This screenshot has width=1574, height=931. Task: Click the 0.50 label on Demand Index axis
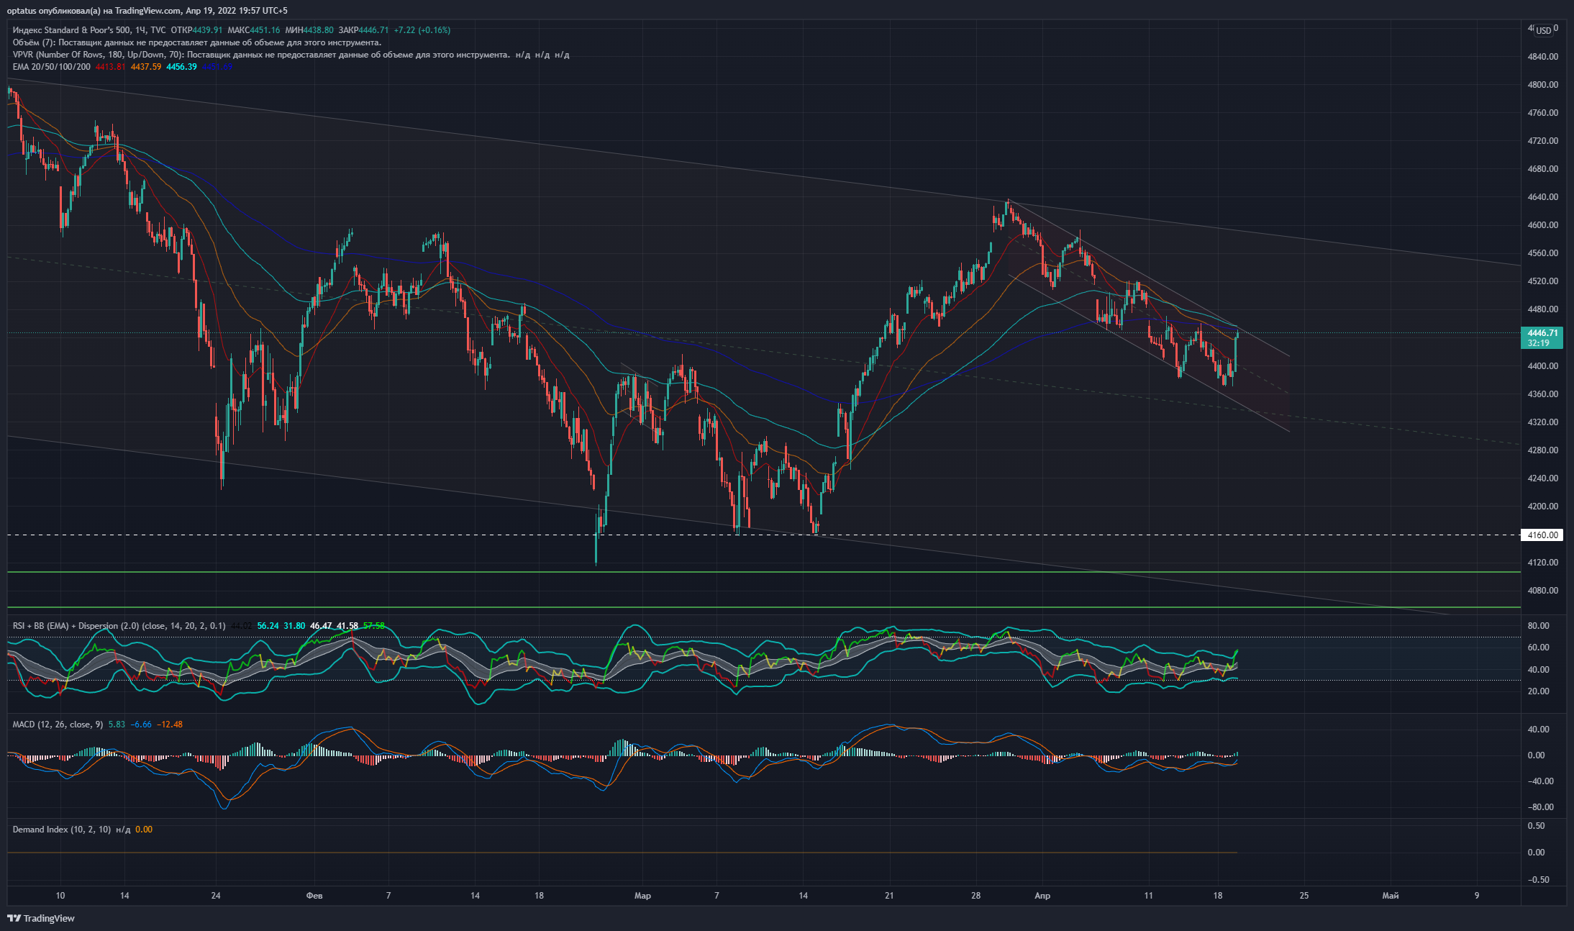click(1537, 826)
